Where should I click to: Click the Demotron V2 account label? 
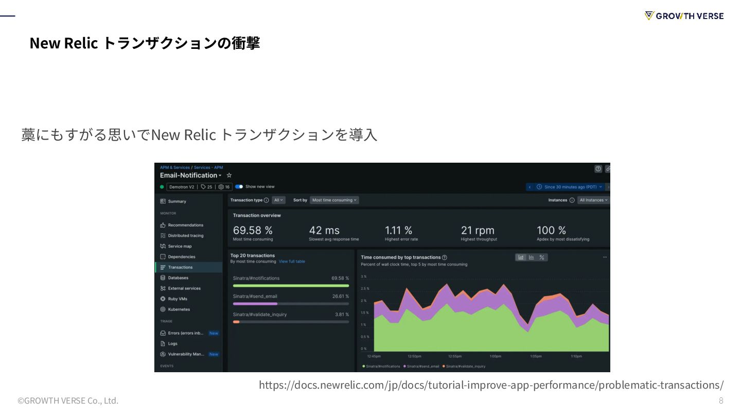pyautogui.click(x=182, y=187)
